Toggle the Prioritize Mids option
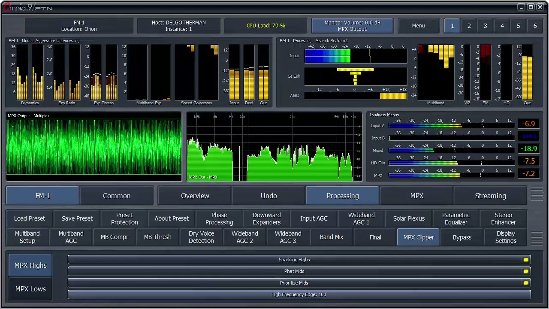549x309 pixels. [299, 283]
